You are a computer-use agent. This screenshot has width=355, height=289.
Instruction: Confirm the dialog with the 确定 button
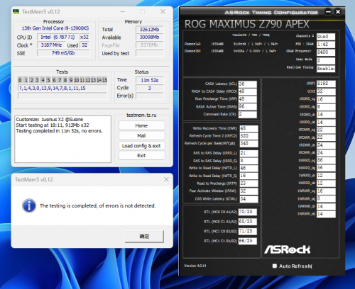144,237
